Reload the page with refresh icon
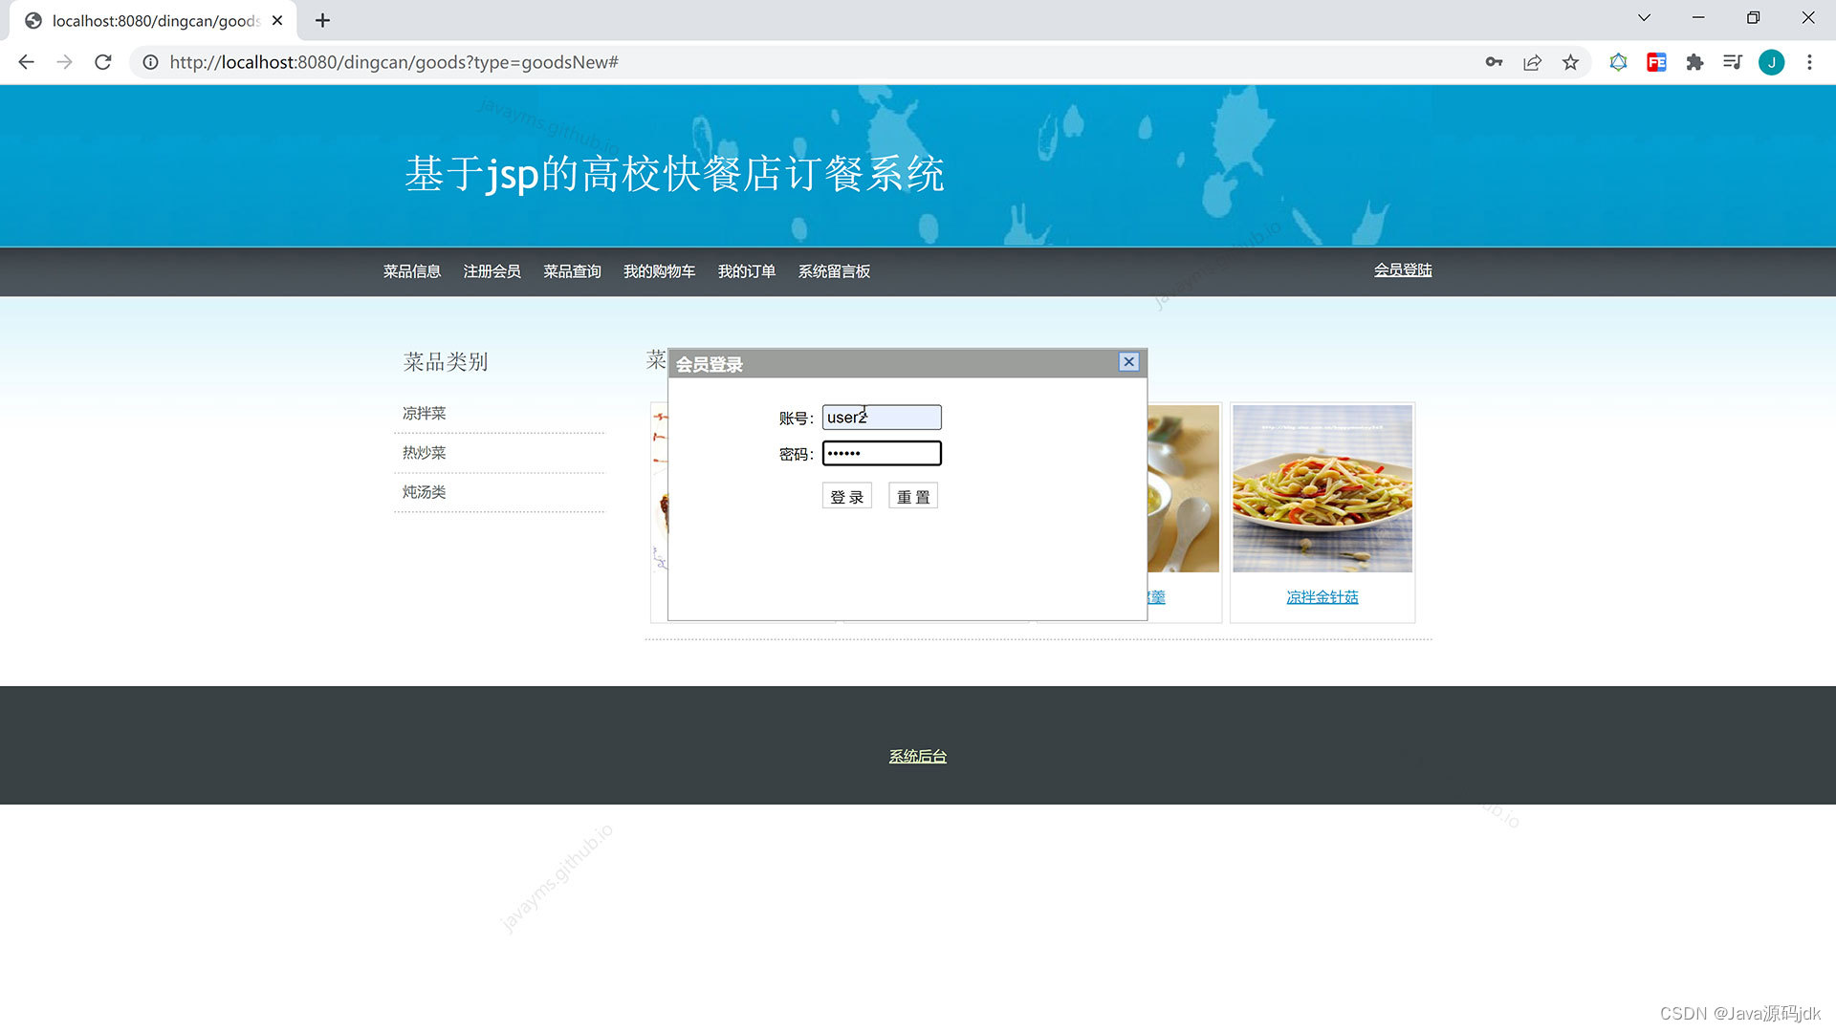1836x1032 pixels. coord(103,62)
